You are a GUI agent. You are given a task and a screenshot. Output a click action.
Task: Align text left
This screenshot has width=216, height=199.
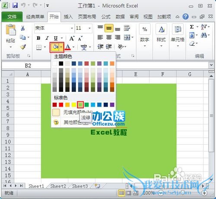coord(100,38)
